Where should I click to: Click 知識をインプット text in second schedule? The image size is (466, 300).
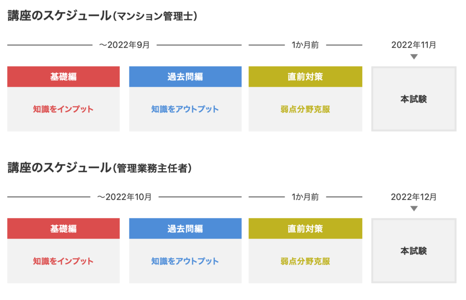[63, 261]
